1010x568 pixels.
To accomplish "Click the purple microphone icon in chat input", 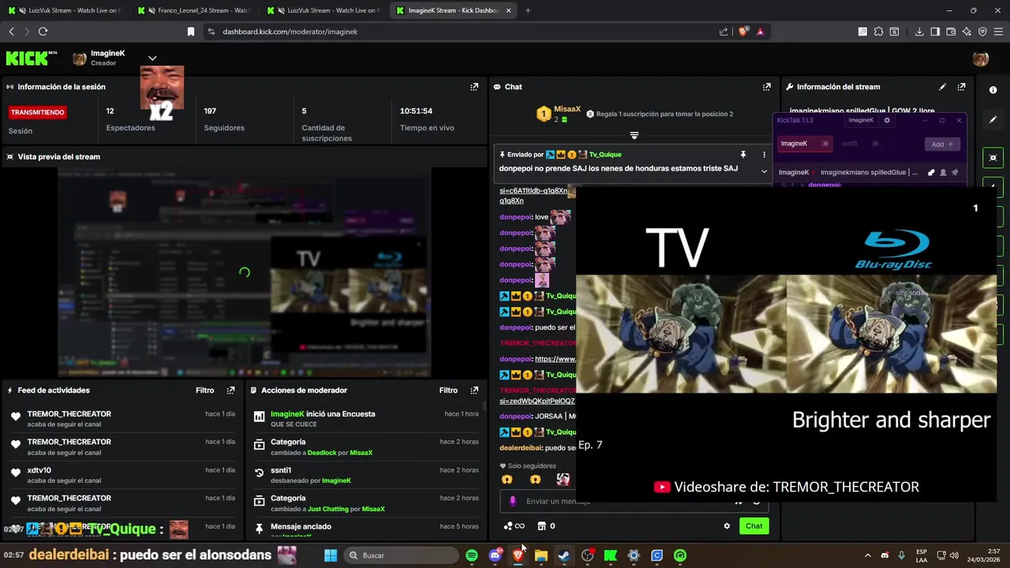I will point(513,501).
